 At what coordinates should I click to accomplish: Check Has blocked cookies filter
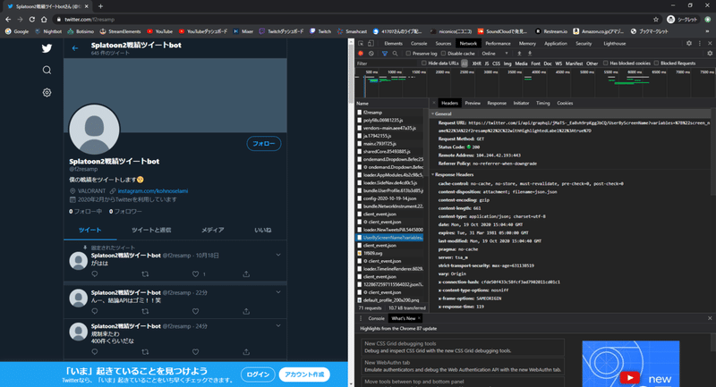606,63
